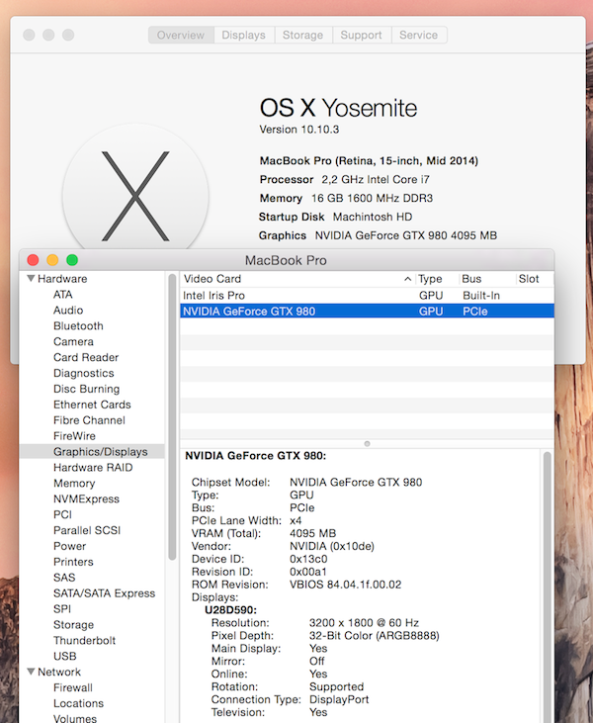
Task: Collapse the Network section
Action: [31, 672]
